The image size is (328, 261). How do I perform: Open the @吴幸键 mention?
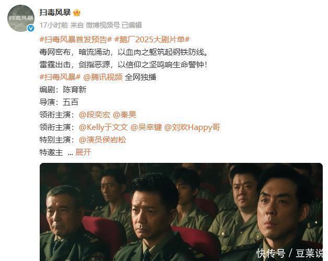(146, 127)
